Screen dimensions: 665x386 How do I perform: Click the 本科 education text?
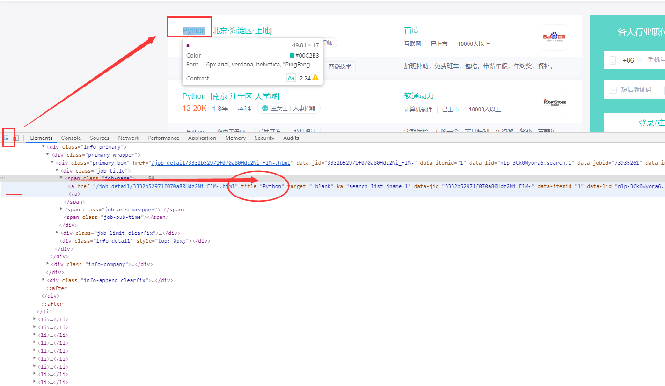click(244, 109)
